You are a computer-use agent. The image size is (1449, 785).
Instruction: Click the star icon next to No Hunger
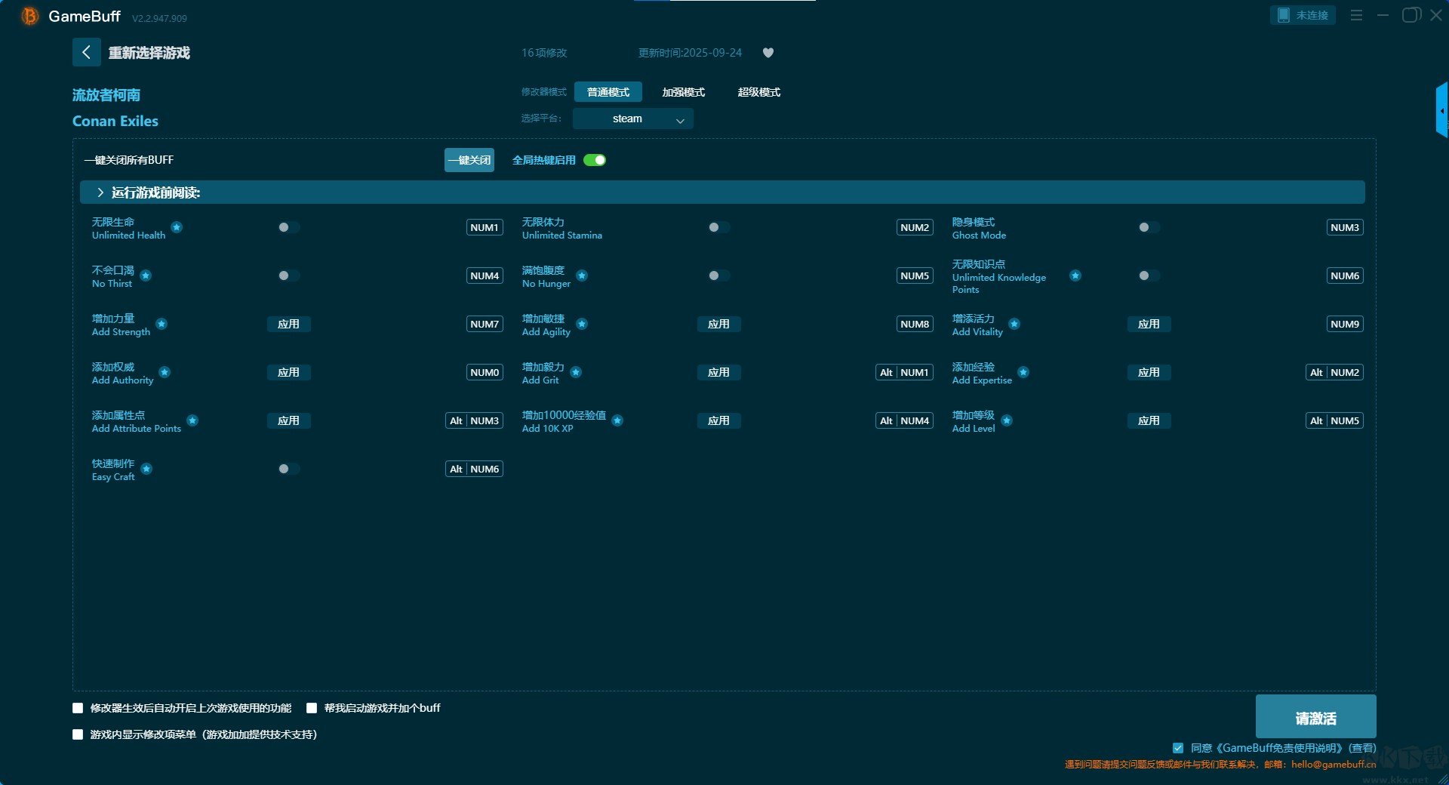click(x=582, y=276)
